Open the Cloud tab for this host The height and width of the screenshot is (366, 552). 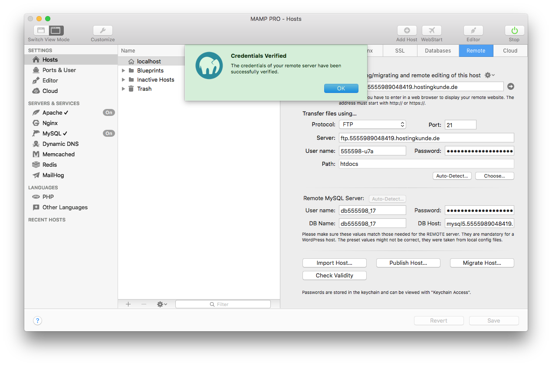(510, 50)
